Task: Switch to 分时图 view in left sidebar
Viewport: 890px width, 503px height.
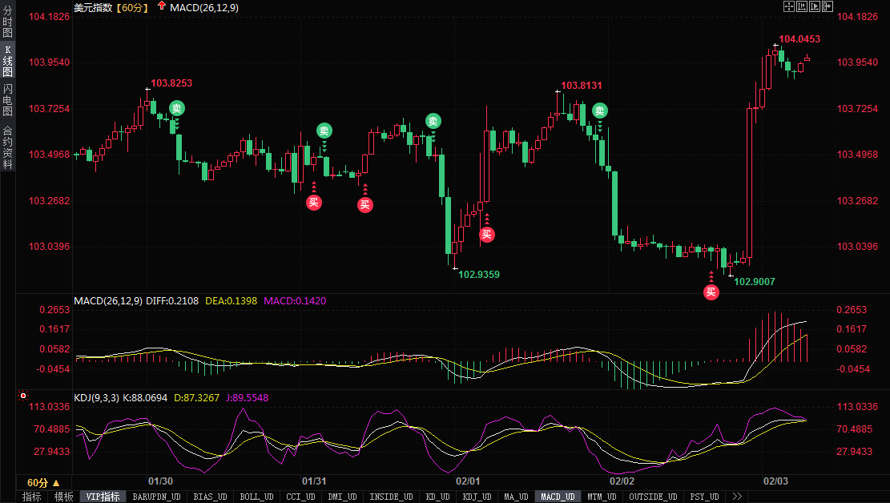Action: coord(7,22)
